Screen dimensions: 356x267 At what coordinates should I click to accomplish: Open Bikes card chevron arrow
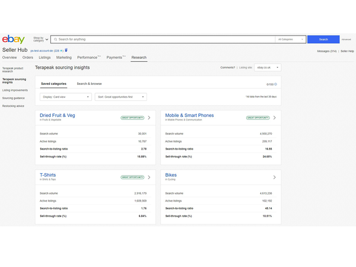[x=275, y=177]
